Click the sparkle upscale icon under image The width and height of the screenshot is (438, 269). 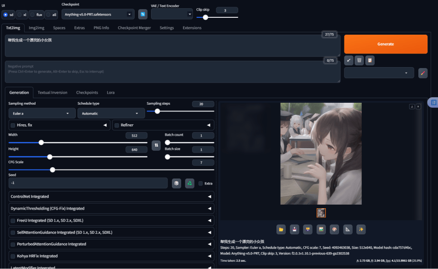(x=361, y=229)
